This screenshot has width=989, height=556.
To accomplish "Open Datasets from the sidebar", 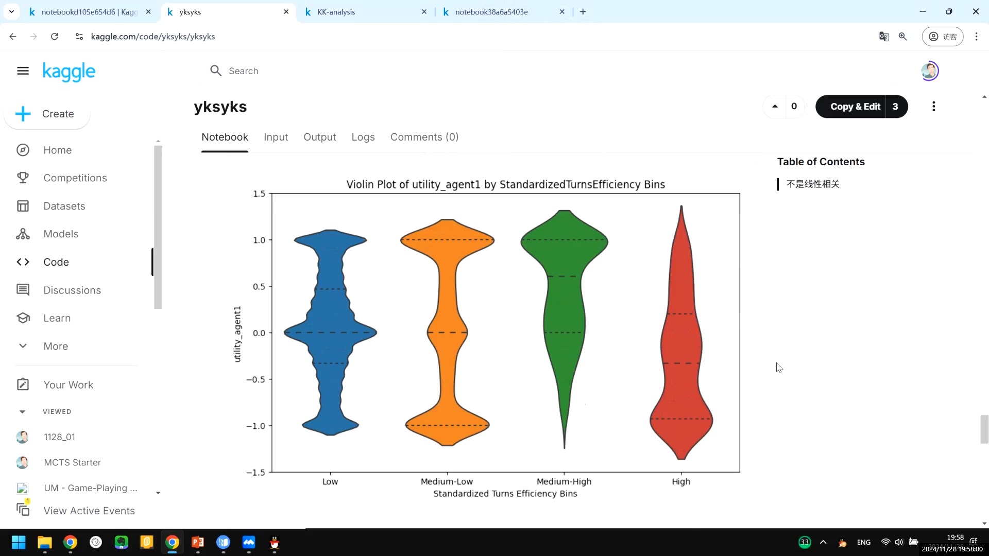I will pyautogui.click(x=64, y=206).
